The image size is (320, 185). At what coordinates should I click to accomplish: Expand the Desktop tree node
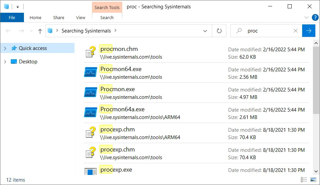tap(5, 62)
